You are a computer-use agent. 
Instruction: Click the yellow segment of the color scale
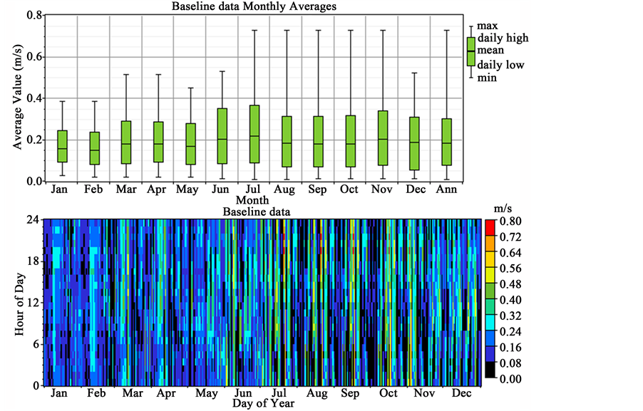click(489, 276)
